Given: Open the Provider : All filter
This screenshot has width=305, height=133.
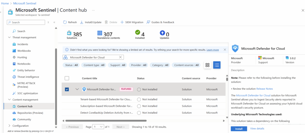Looking at the screenshot, I should [x=139, y=65].
